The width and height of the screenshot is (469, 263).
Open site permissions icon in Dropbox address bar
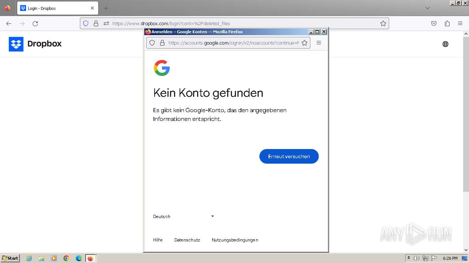click(x=106, y=23)
